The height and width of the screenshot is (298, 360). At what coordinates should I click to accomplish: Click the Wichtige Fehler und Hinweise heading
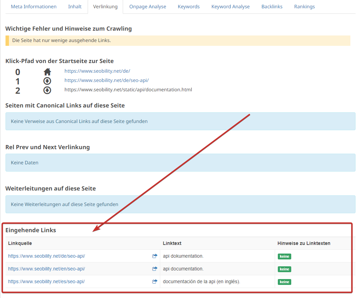[x=69, y=29]
